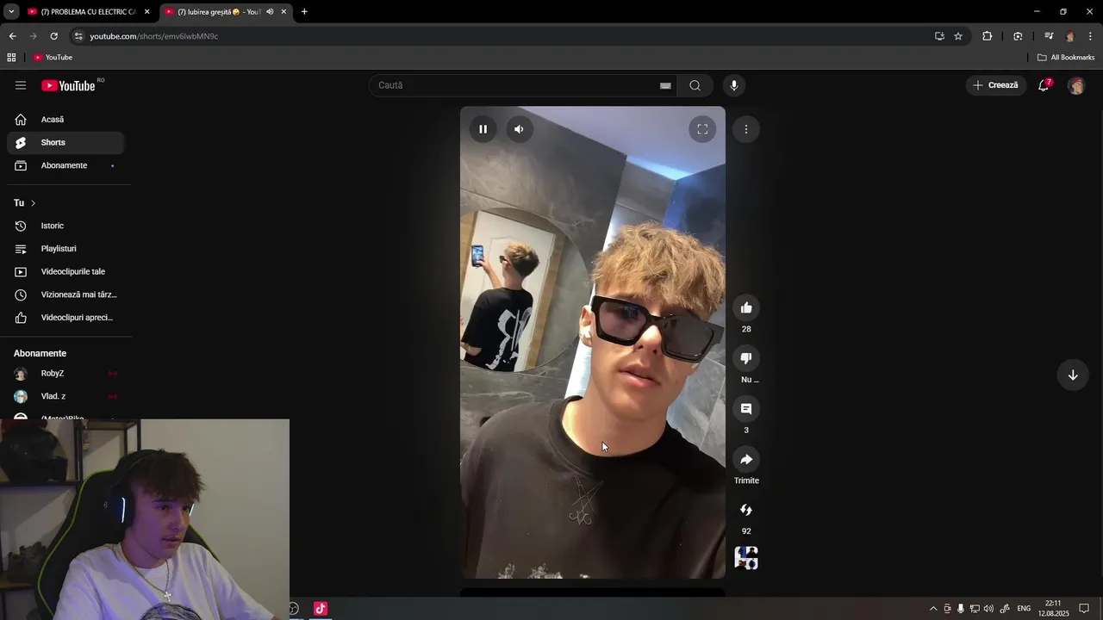Click the youtube.com URL address bar
The image size is (1103, 620).
(154, 36)
